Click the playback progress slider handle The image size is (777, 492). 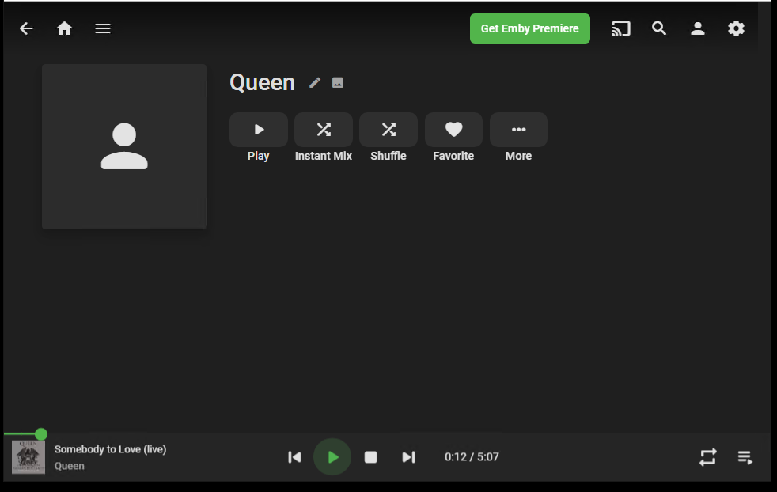(x=41, y=434)
